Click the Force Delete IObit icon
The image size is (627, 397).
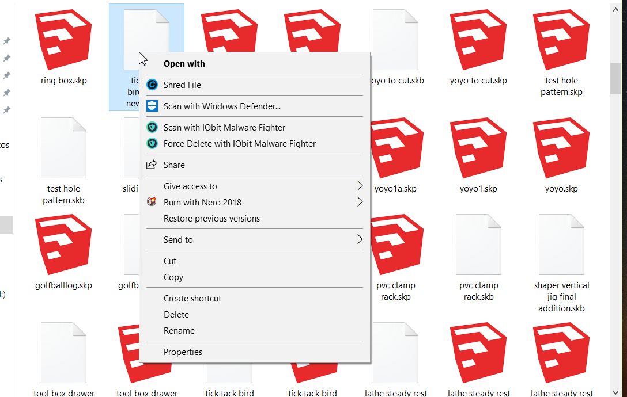coord(152,143)
